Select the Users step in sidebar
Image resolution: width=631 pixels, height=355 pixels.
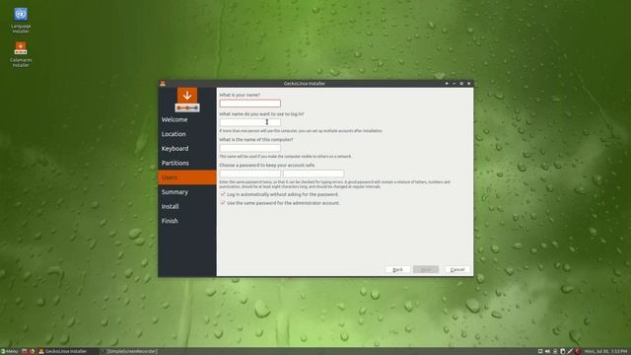click(x=187, y=177)
